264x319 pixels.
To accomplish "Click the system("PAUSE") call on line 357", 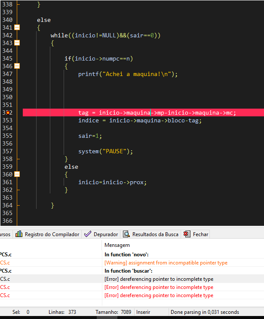I will tap(105, 152).
